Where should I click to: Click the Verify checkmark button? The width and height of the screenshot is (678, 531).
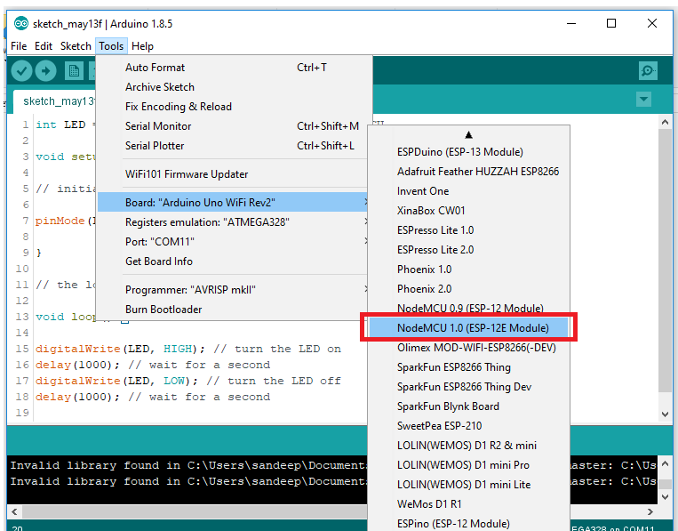point(21,70)
